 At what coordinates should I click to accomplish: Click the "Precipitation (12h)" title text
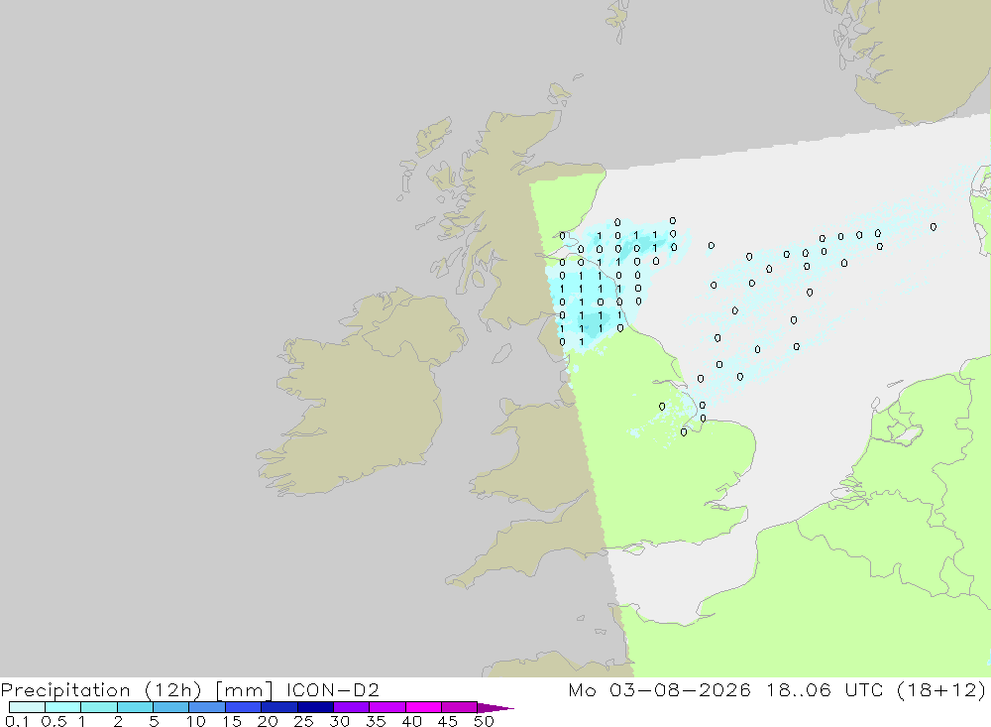click(x=101, y=690)
